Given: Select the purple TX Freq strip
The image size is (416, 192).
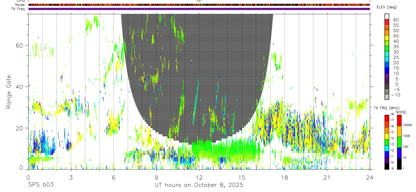Looking at the screenshot, I should pos(199,9).
